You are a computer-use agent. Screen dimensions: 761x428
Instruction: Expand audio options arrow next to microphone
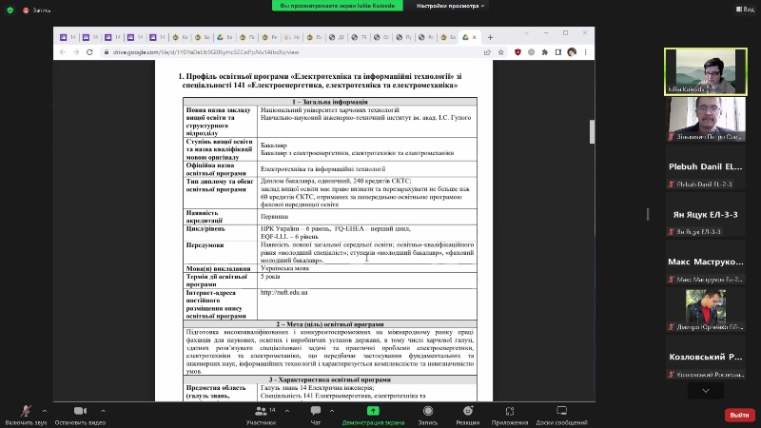pyautogui.click(x=46, y=410)
